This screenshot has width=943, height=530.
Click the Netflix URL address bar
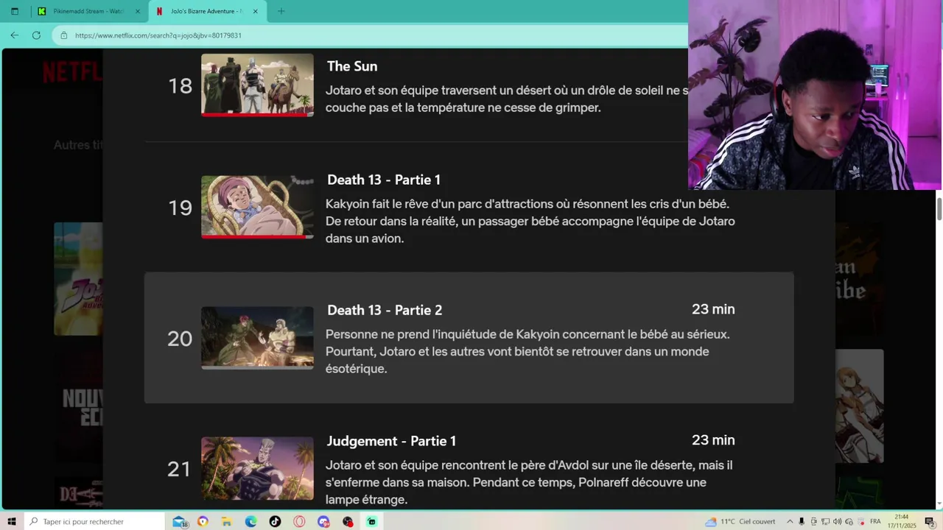pos(368,35)
